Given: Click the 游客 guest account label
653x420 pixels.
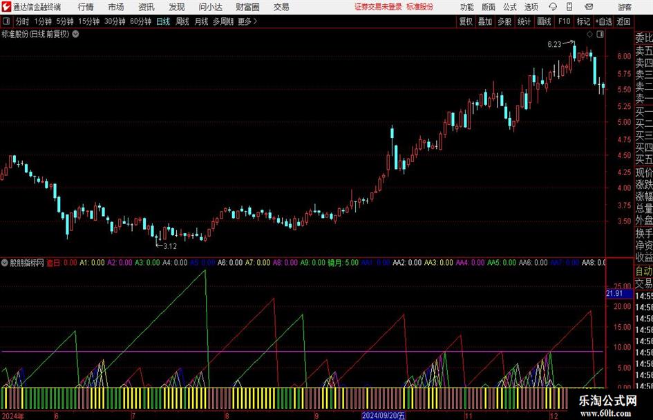Looking at the screenshot, I should [x=625, y=7].
